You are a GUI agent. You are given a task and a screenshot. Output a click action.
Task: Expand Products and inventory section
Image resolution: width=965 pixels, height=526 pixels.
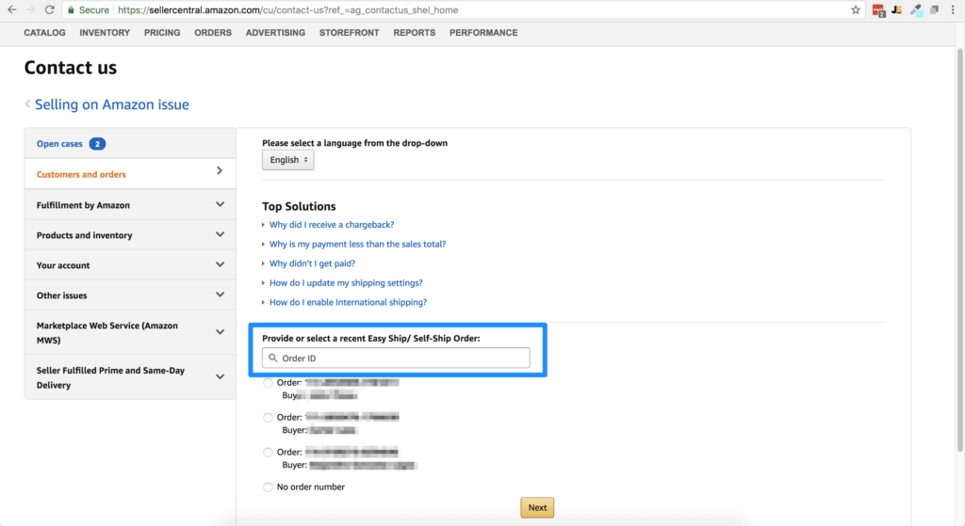[x=130, y=234]
